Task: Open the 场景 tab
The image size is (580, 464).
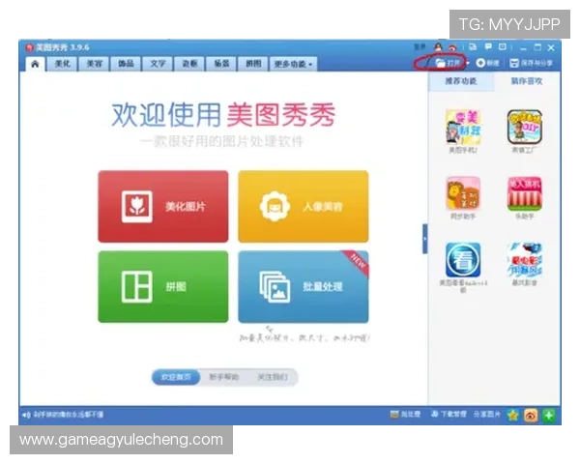Action: (x=221, y=64)
